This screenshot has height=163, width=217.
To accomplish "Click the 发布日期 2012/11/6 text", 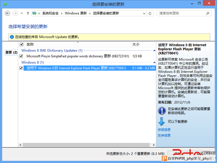I will (x=174, y=102).
